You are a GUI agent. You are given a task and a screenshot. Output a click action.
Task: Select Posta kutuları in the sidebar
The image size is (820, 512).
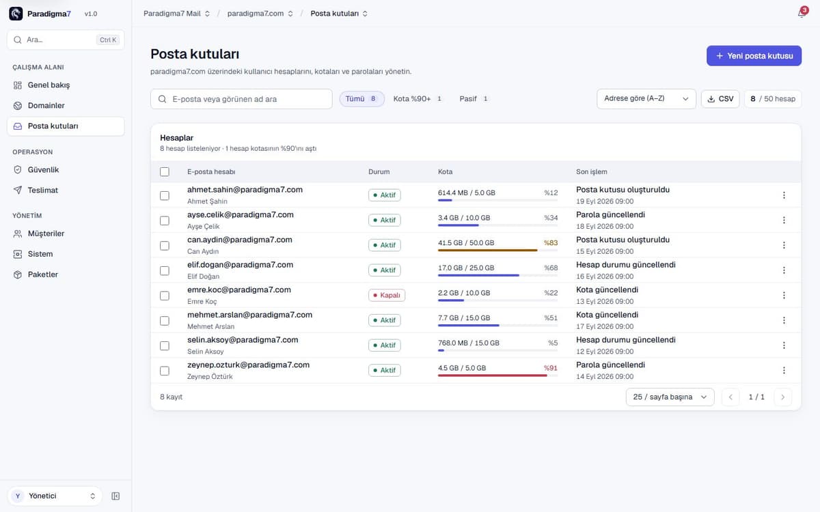click(66, 126)
